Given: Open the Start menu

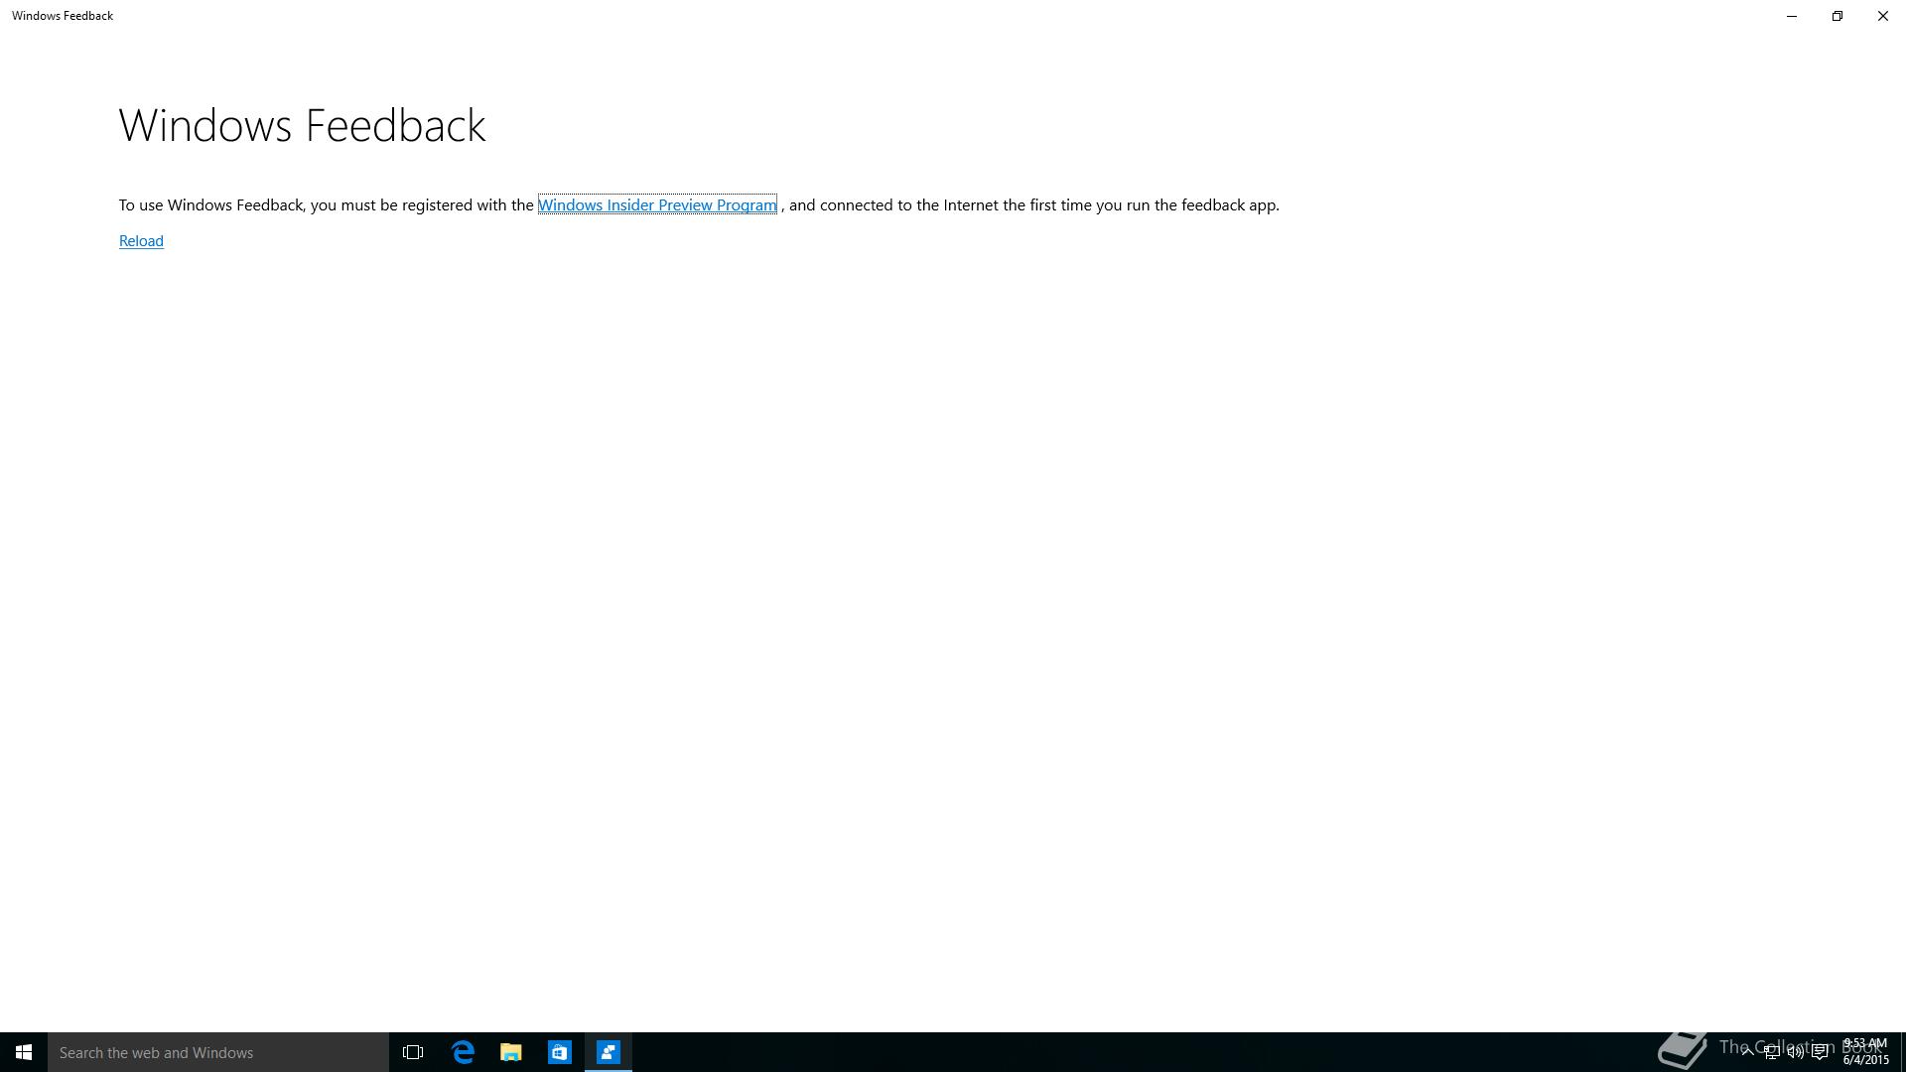Looking at the screenshot, I should (24, 1052).
